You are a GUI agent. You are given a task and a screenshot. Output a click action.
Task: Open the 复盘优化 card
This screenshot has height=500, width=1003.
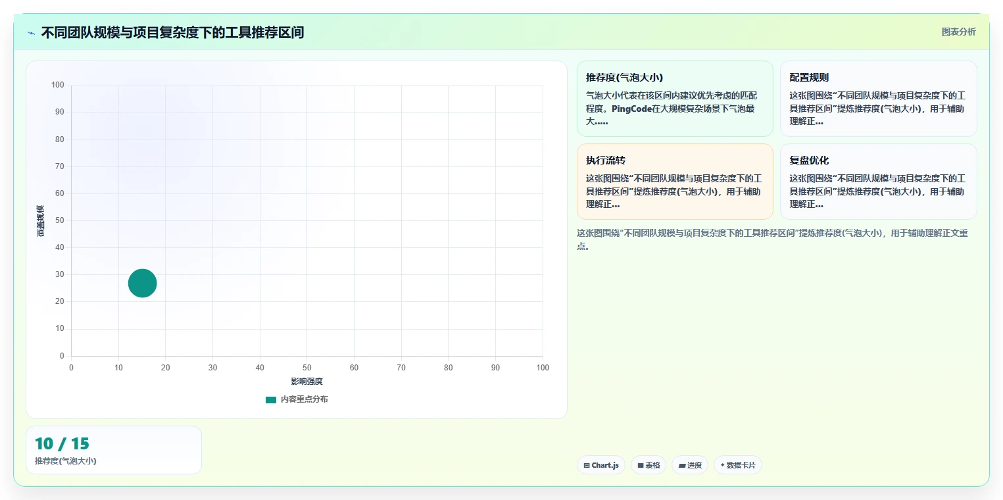click(878, 182)
